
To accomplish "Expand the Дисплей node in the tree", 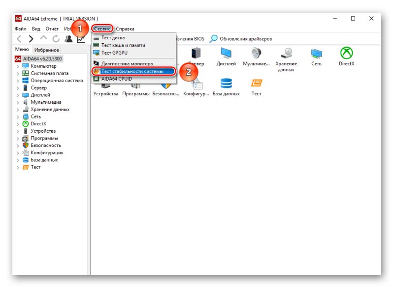I will 18,95.
